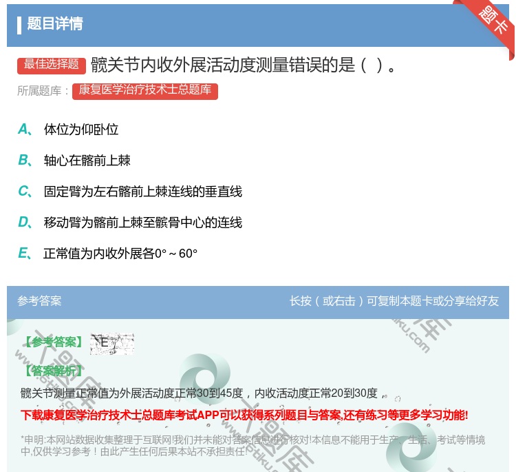Click the 长按（或右击）可复制本题卡 hint text
516x472 pixels.
click(394, 301)
